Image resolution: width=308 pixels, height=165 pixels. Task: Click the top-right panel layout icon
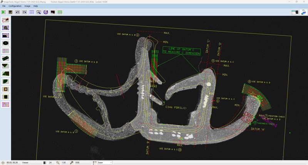(295, 12)
